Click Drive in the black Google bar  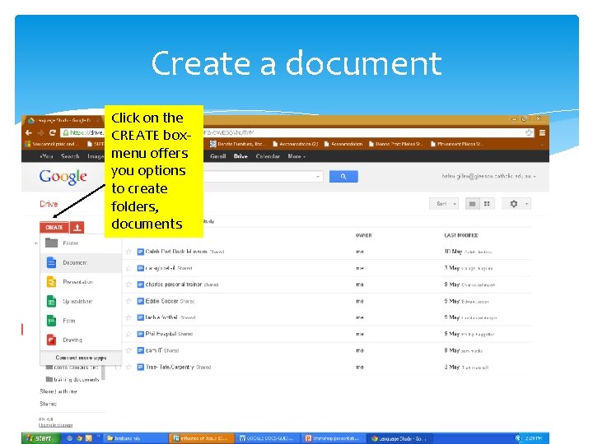coord(240,156)
